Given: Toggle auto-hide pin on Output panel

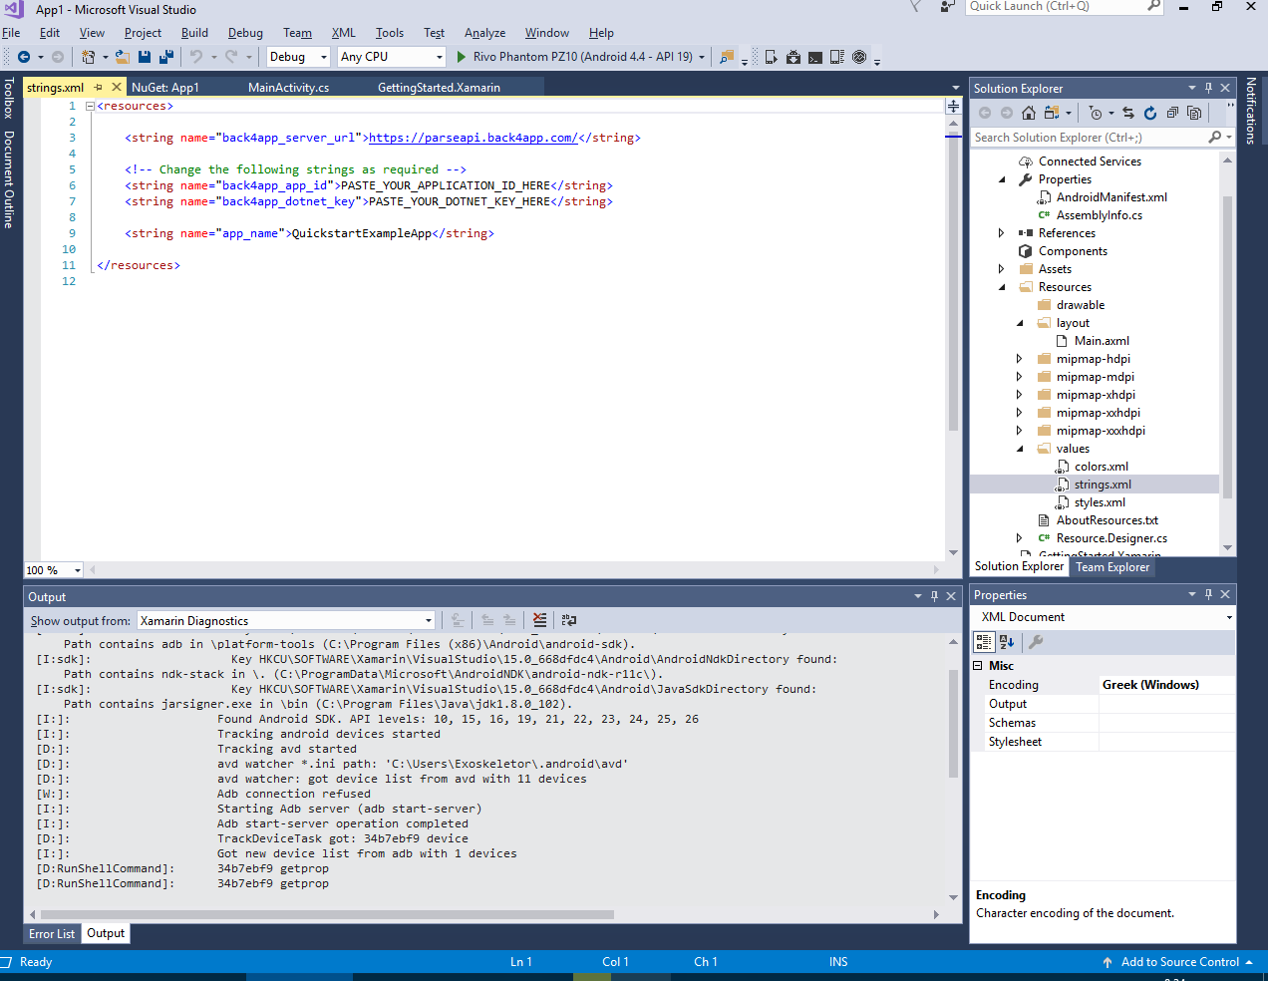Looking at the screenshot, I should [934, 596].
